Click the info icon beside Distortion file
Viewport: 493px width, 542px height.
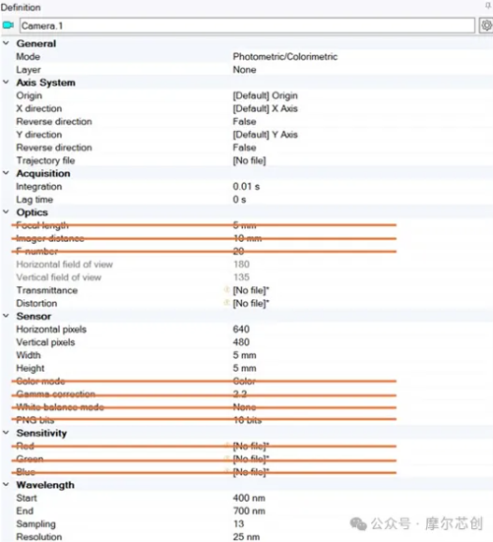(x=226, y=303)
